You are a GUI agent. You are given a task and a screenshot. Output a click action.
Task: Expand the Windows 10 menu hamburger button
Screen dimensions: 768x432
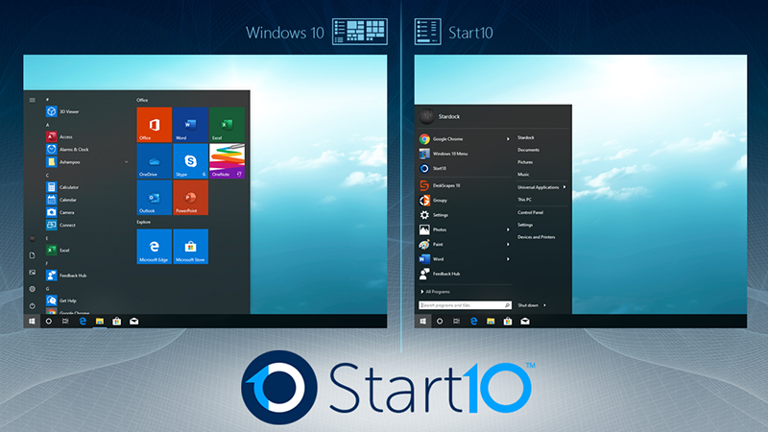(x=33, y=101)
